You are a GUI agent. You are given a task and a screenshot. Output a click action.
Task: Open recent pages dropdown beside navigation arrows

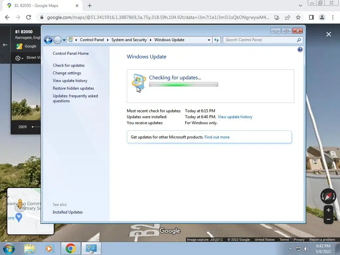coord(64,40)
